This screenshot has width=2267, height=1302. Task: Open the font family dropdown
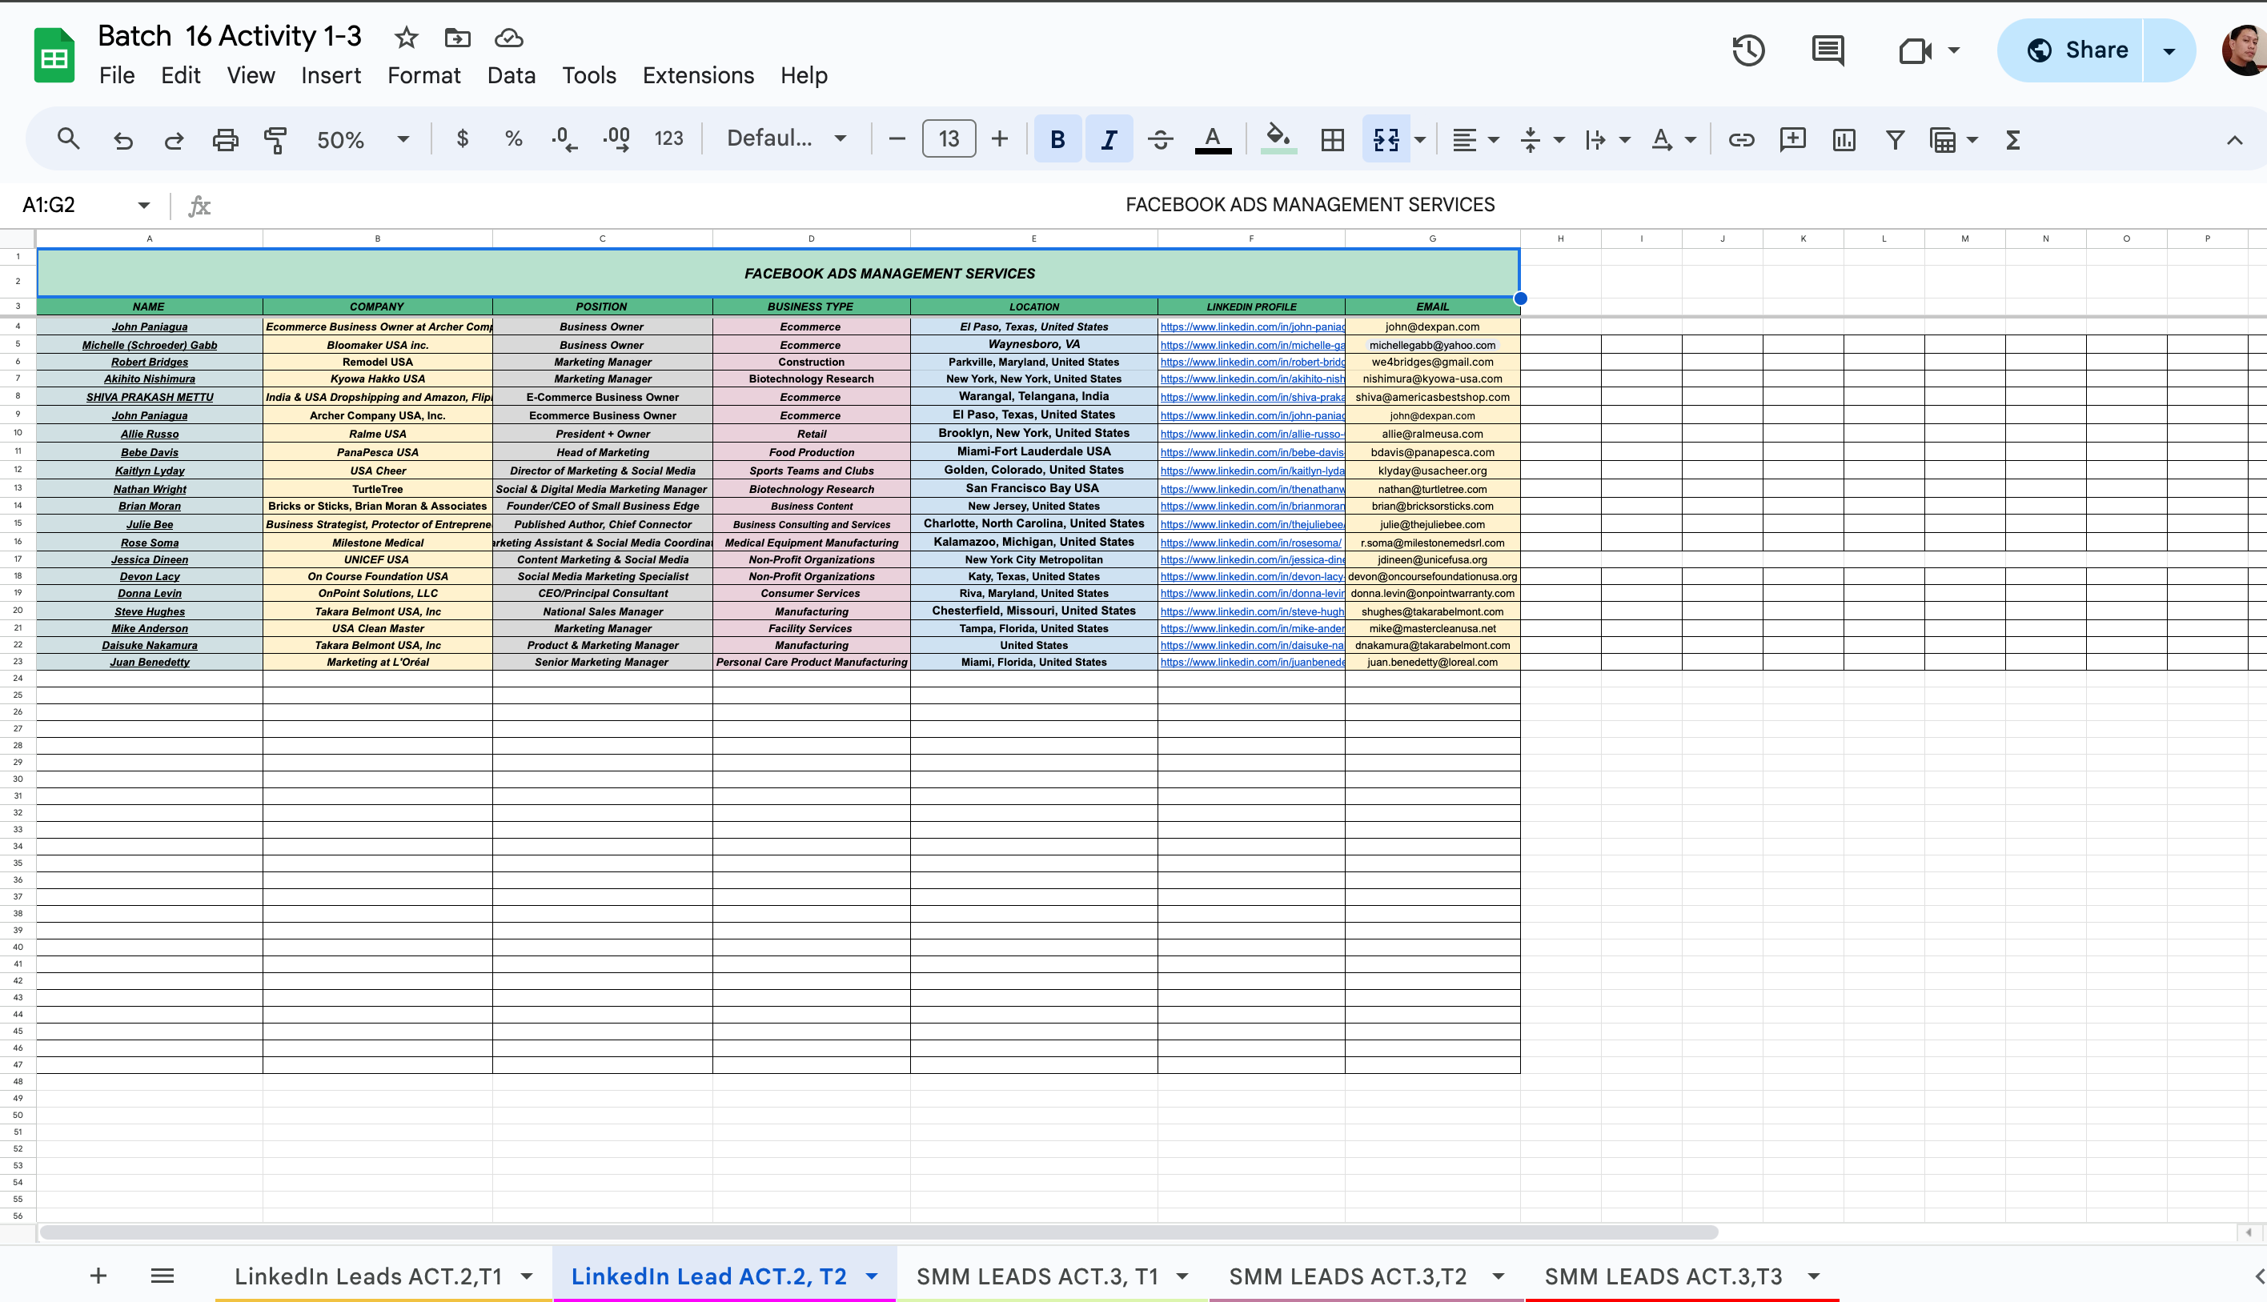pos(786,139)
